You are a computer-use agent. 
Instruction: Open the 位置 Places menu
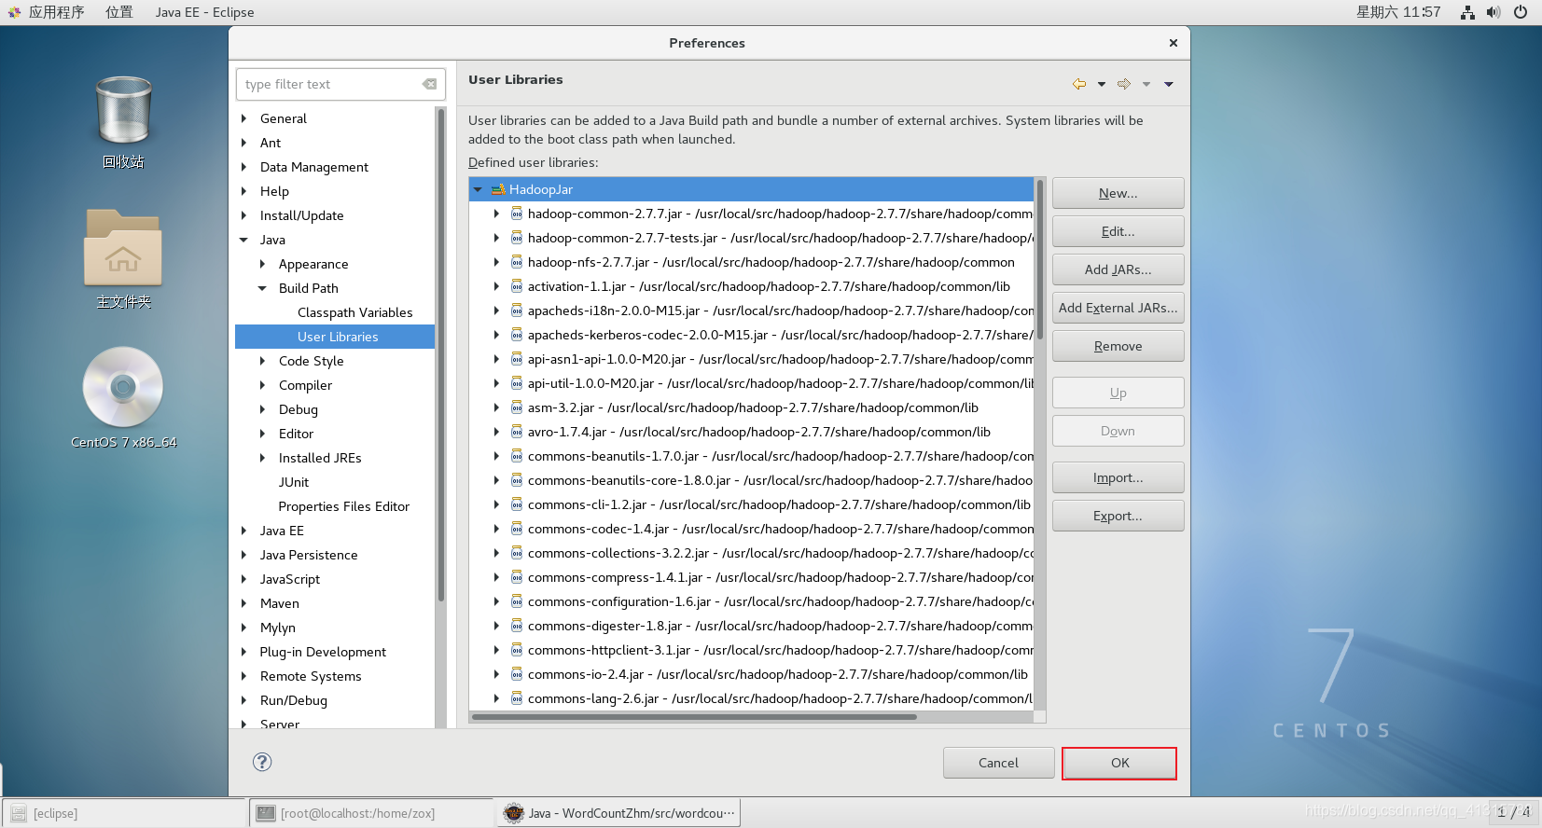pos(119,12)
